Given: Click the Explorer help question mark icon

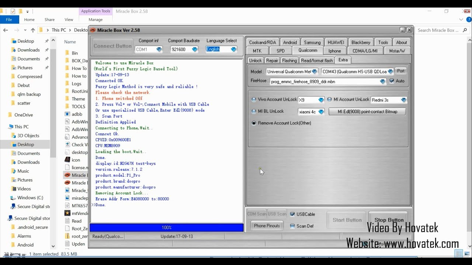Looking at the screenshot, I should pos(468,20).
